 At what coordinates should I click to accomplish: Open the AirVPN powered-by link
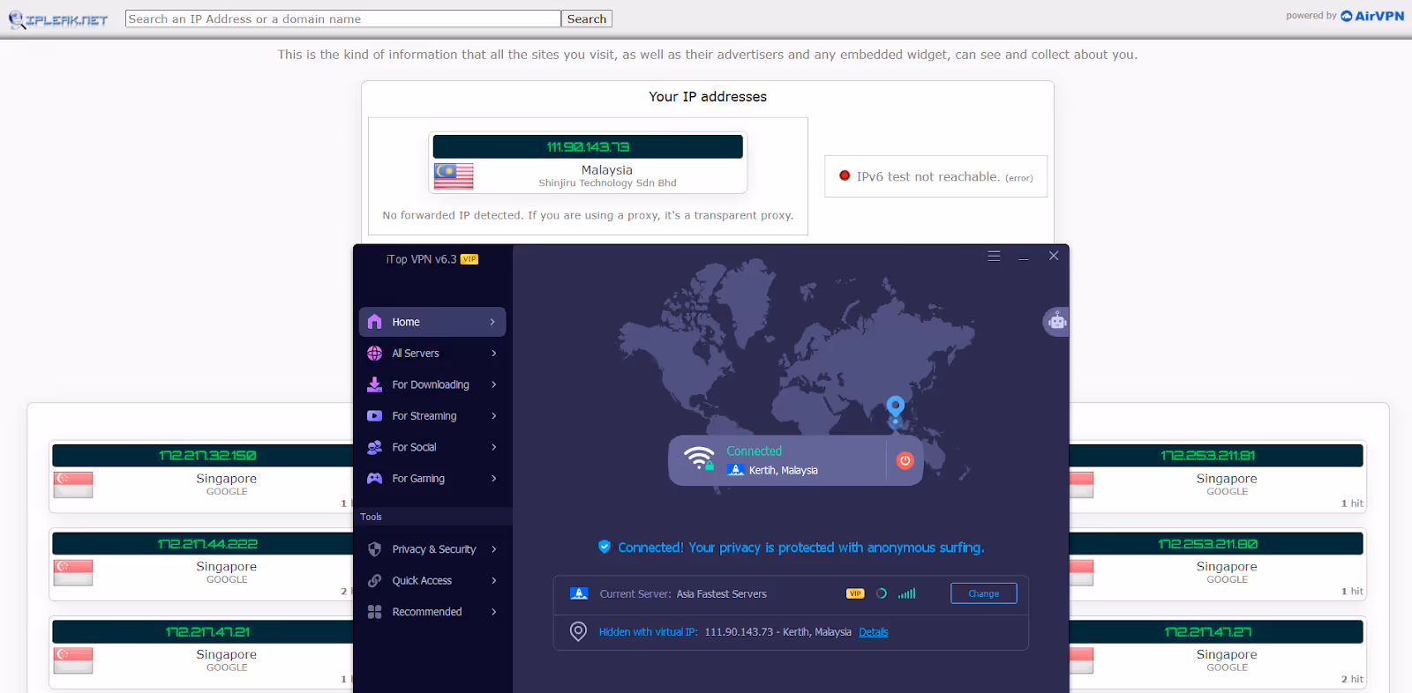point(1372,16)
